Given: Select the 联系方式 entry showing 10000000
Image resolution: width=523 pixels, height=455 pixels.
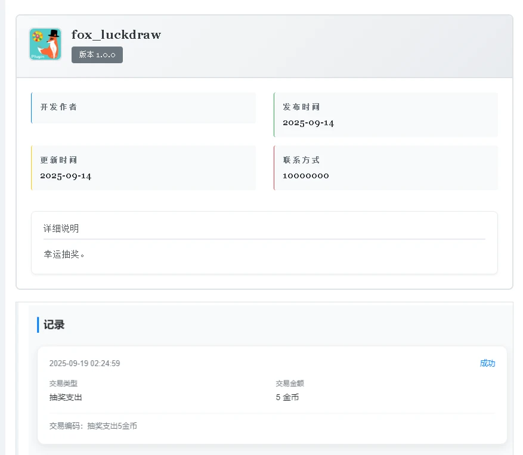Looking at the screenshot, I should [386, 168].
